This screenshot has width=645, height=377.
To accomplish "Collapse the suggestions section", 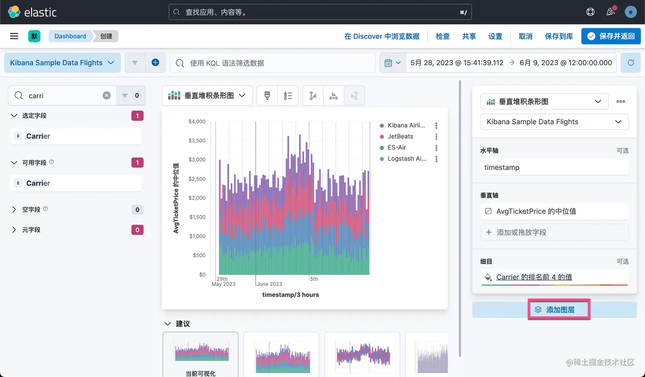I will [168, 324].
